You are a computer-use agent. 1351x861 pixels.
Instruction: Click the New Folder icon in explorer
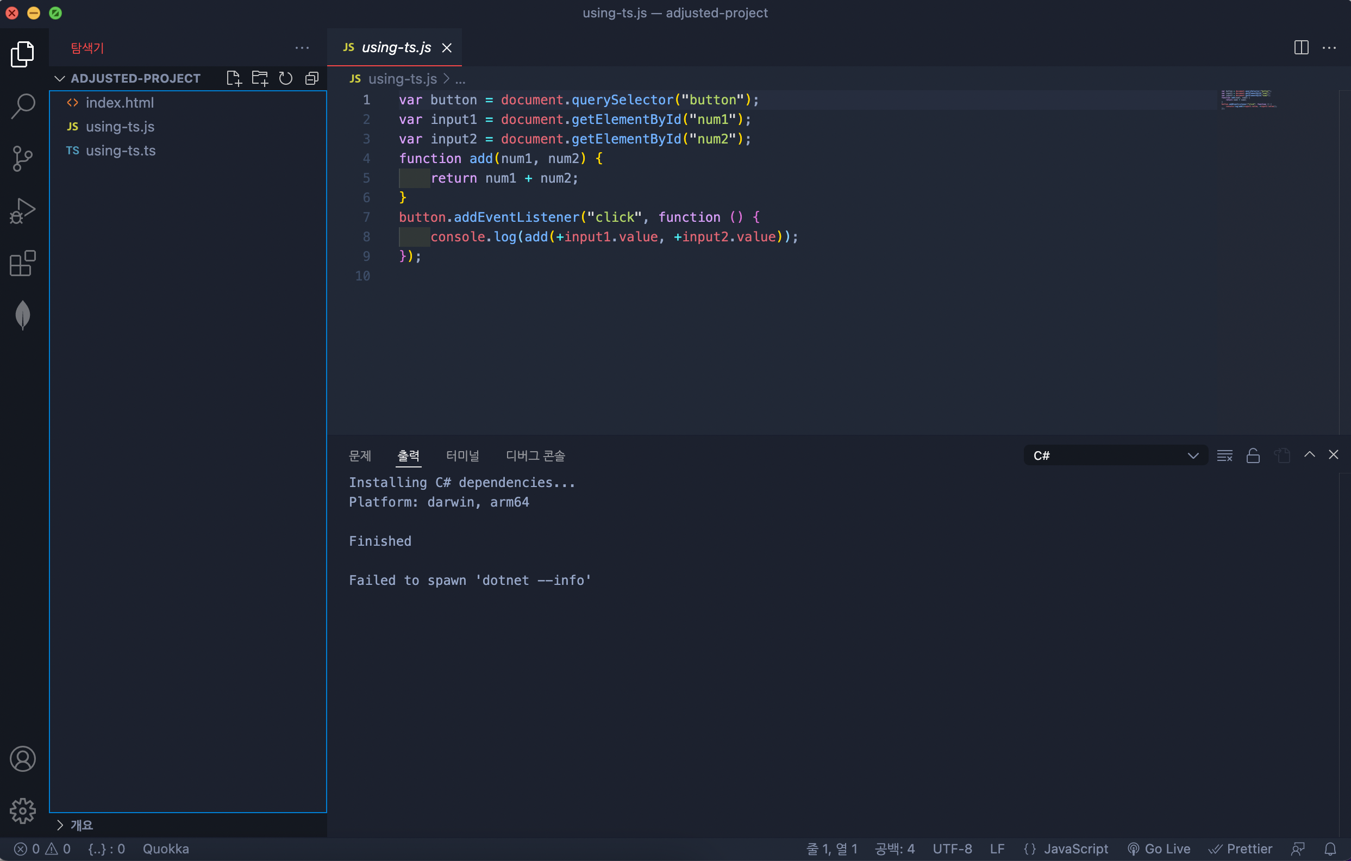pos(260,78)
